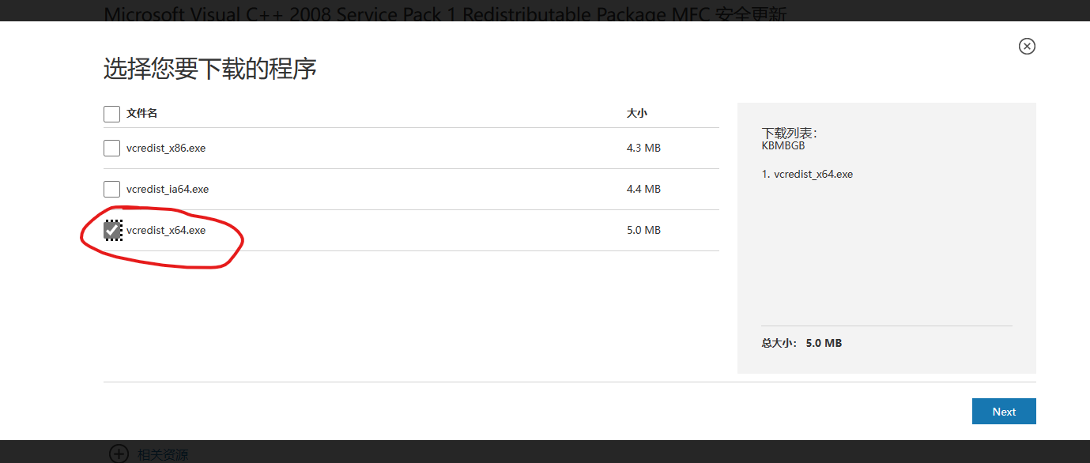Click the 大小 column header
This screenshot has height=463, width=1090.
[637, 113]
